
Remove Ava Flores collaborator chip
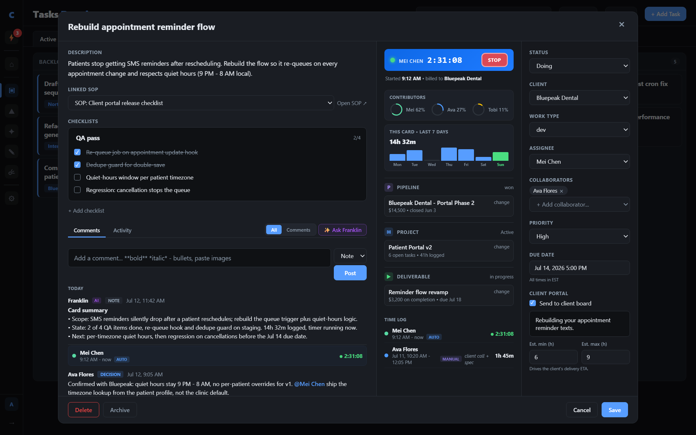(561, 191)
